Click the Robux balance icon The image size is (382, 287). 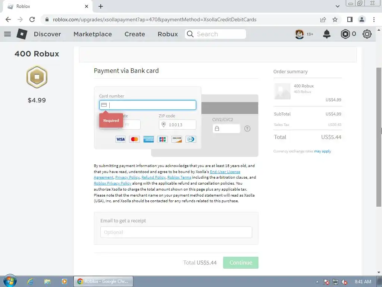tap(345, 34)
